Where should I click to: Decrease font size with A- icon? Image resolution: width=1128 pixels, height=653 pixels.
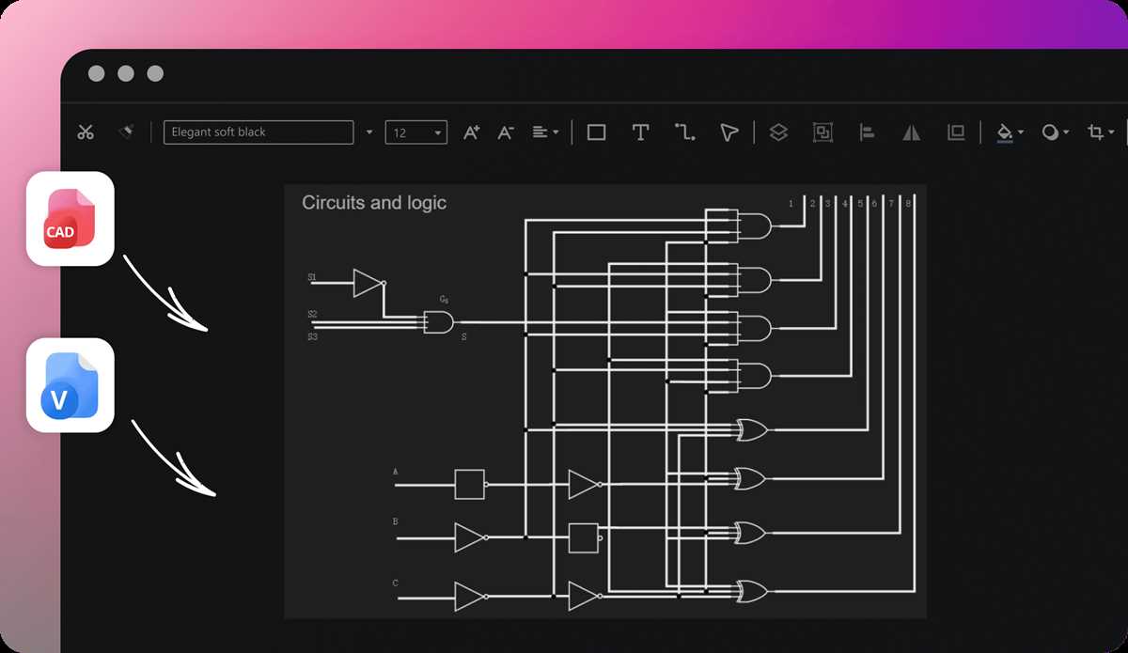[x=506, y=132]
